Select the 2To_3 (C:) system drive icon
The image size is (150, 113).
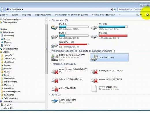55,28
